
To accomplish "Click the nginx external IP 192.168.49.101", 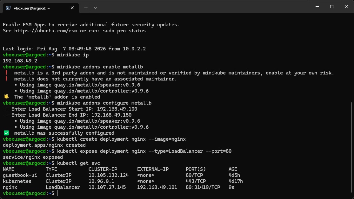I will pyautogui.click(x=157, y=187).
